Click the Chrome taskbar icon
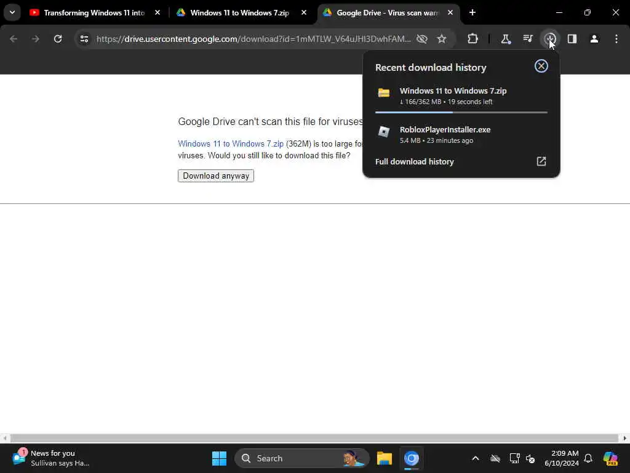630x473 pixels. pyautogui.click(x=412, y=458)
